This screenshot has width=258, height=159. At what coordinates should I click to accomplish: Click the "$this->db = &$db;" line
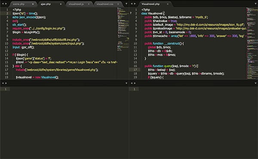160,51
